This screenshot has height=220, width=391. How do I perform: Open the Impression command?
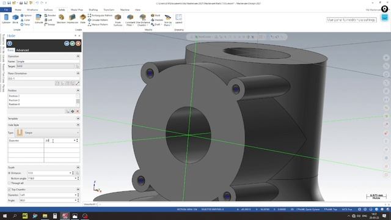(72, 19)
